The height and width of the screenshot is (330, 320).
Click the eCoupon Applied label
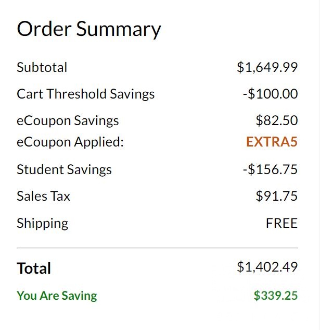point(70,142)
